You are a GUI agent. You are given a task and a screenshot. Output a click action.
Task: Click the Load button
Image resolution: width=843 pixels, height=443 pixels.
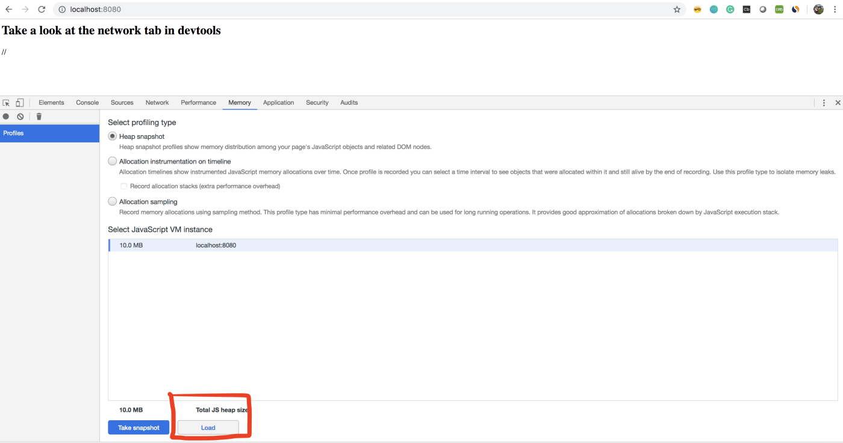coord(208,427)
